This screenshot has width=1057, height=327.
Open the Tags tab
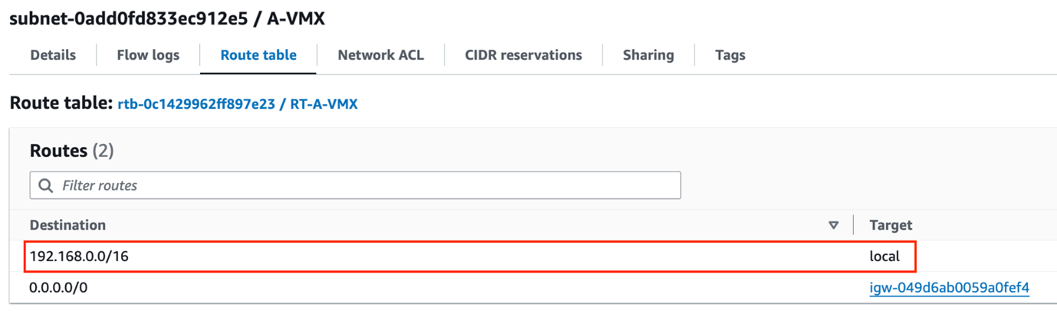tap(730, 55)
